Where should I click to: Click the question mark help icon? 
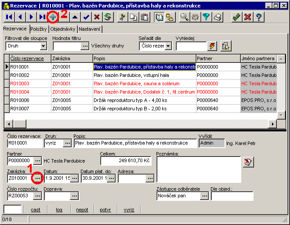coord(259,17)
